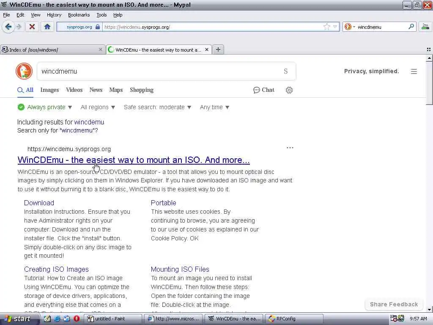Switch to 'untitled - Paint' taskbar button

click(x=112, y=319)
